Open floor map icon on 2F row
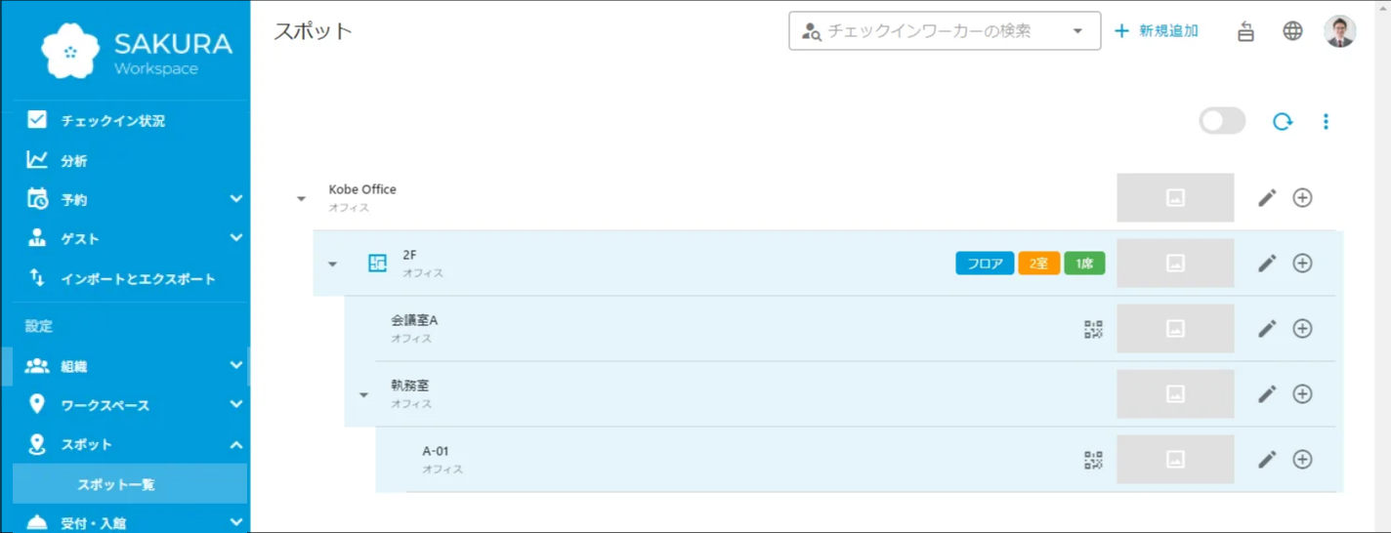 377,263
